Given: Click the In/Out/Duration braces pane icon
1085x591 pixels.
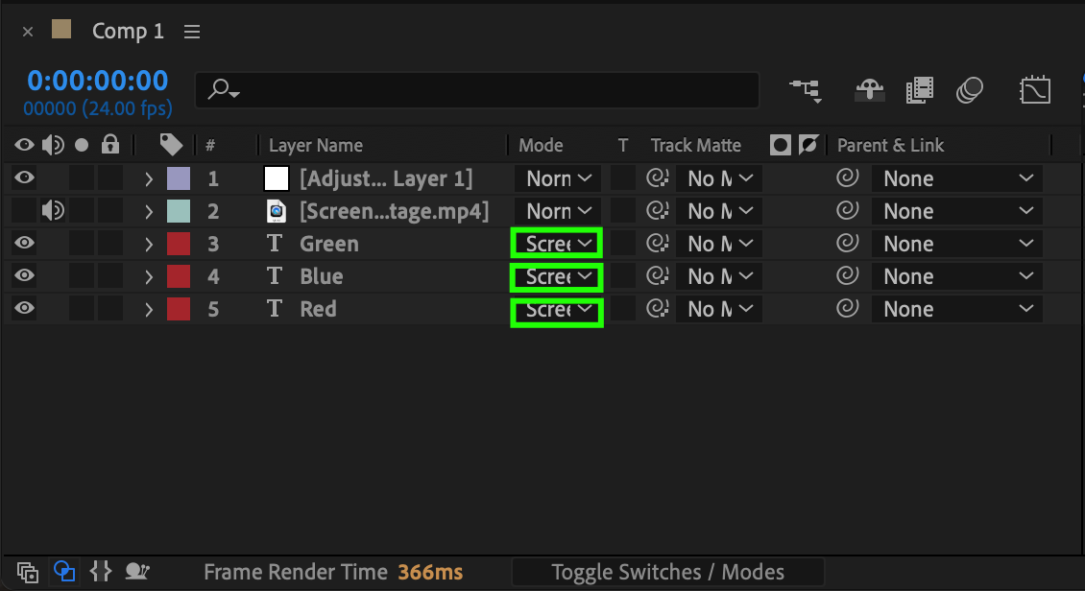Looking at the screenshot, I should 101,572.
